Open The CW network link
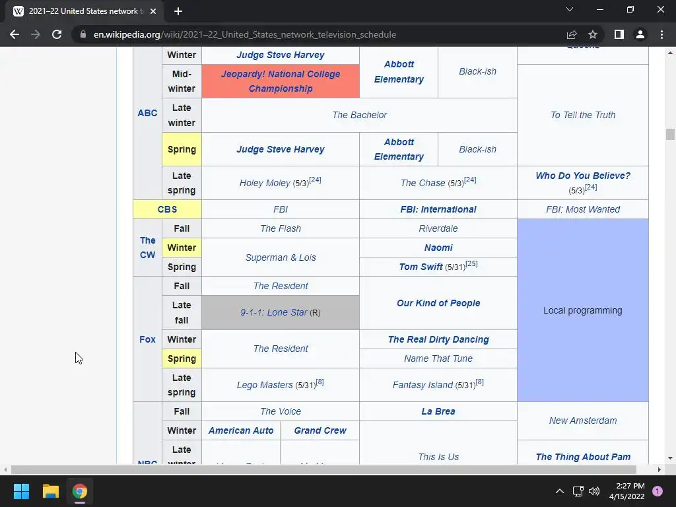Screen dimensions: 676x507 [147, 248]
